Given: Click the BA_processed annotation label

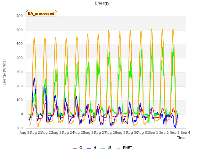Looking at the screenshot, I should 41,13.
